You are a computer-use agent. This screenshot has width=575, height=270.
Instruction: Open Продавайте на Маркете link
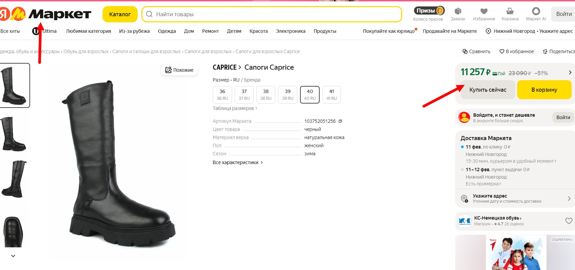tap(450, 31)
